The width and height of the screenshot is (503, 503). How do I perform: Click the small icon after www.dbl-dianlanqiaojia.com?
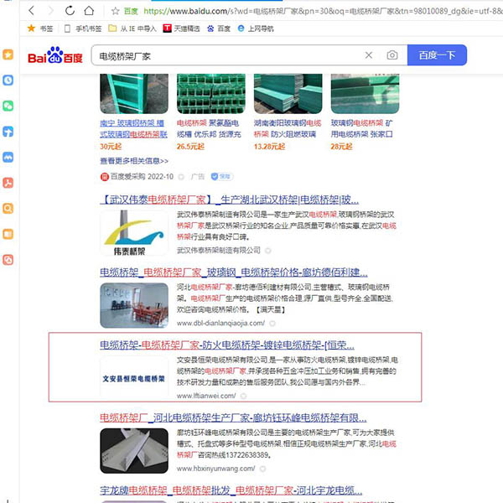pyautogui.click(x=272, y=324)
